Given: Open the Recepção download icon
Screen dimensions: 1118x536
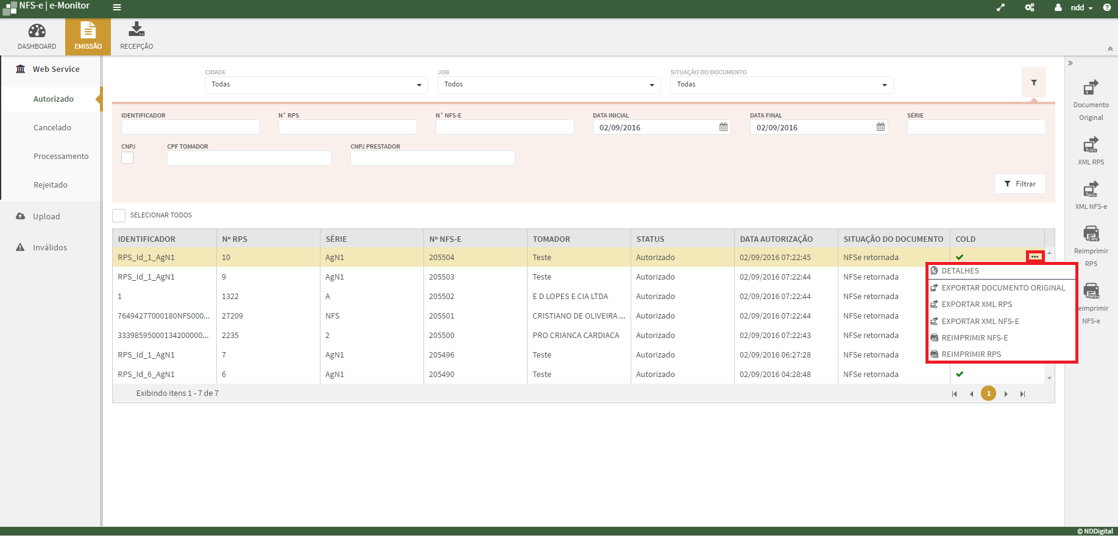Looking at the screenshot, I should 136,30.
